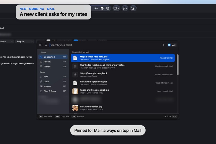
Task: Open the paperclip attachment dropdown in Mail
Action: point(125,8)
